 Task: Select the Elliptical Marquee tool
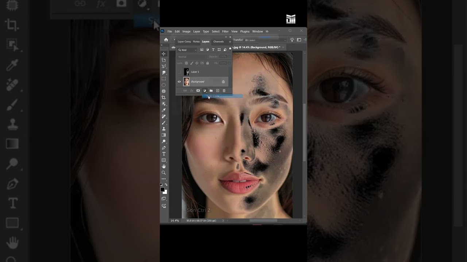click(x=164, y=85)
